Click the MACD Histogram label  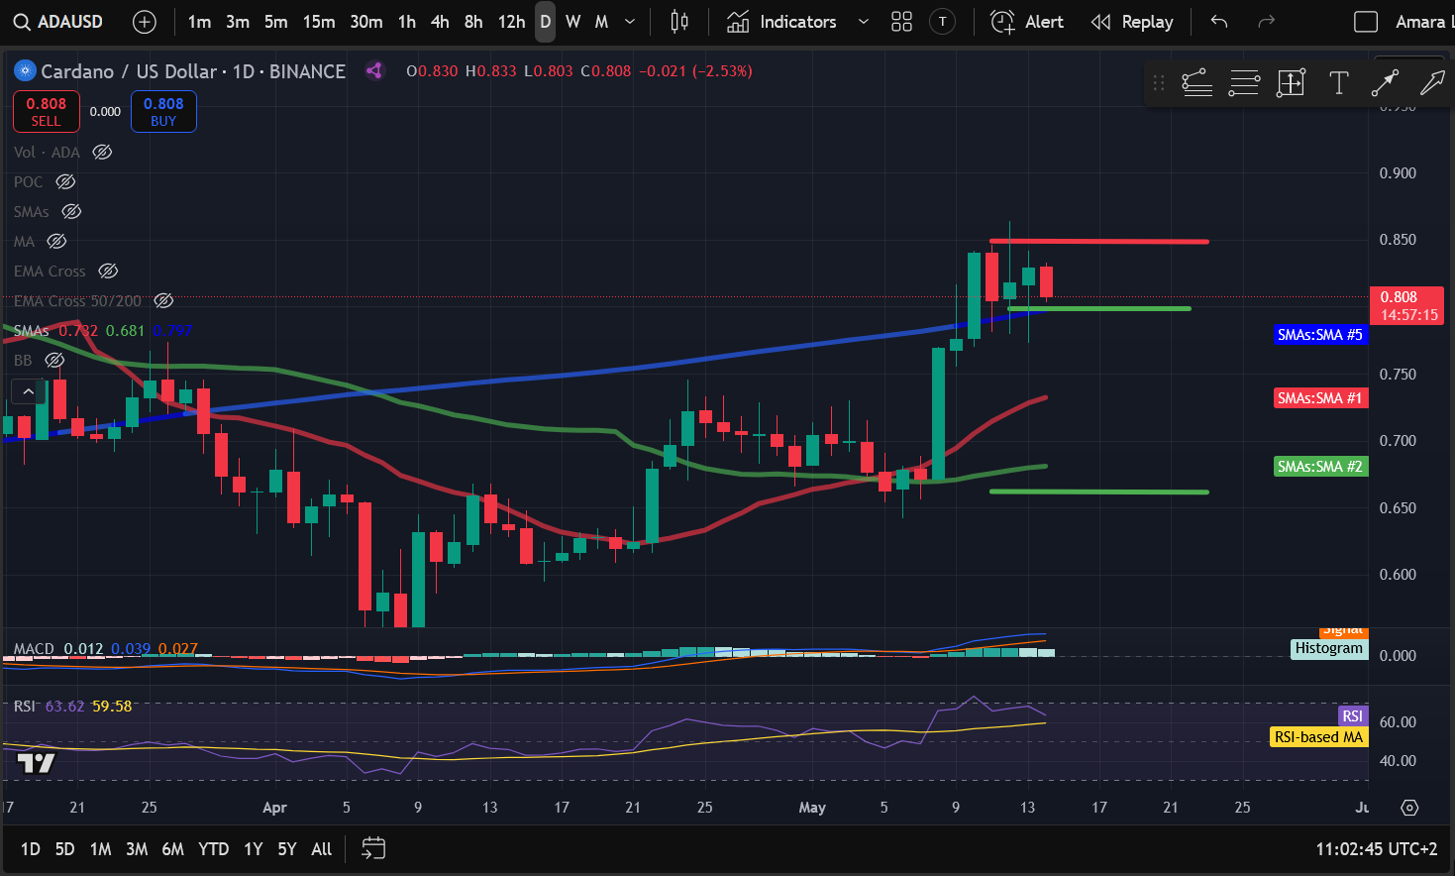tap(1328, 648)
